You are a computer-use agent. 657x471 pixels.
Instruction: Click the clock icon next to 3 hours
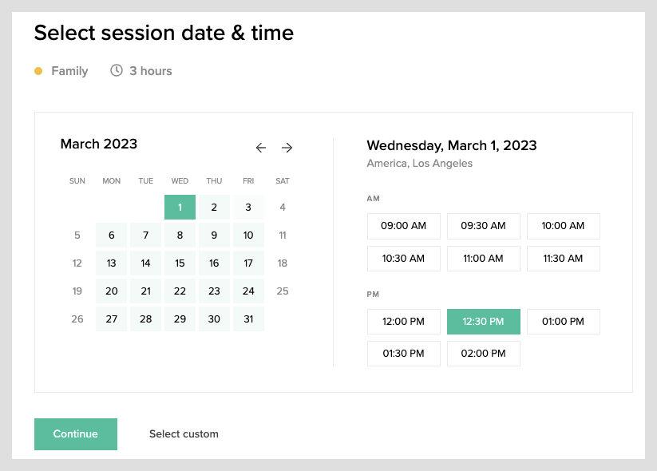117,71
